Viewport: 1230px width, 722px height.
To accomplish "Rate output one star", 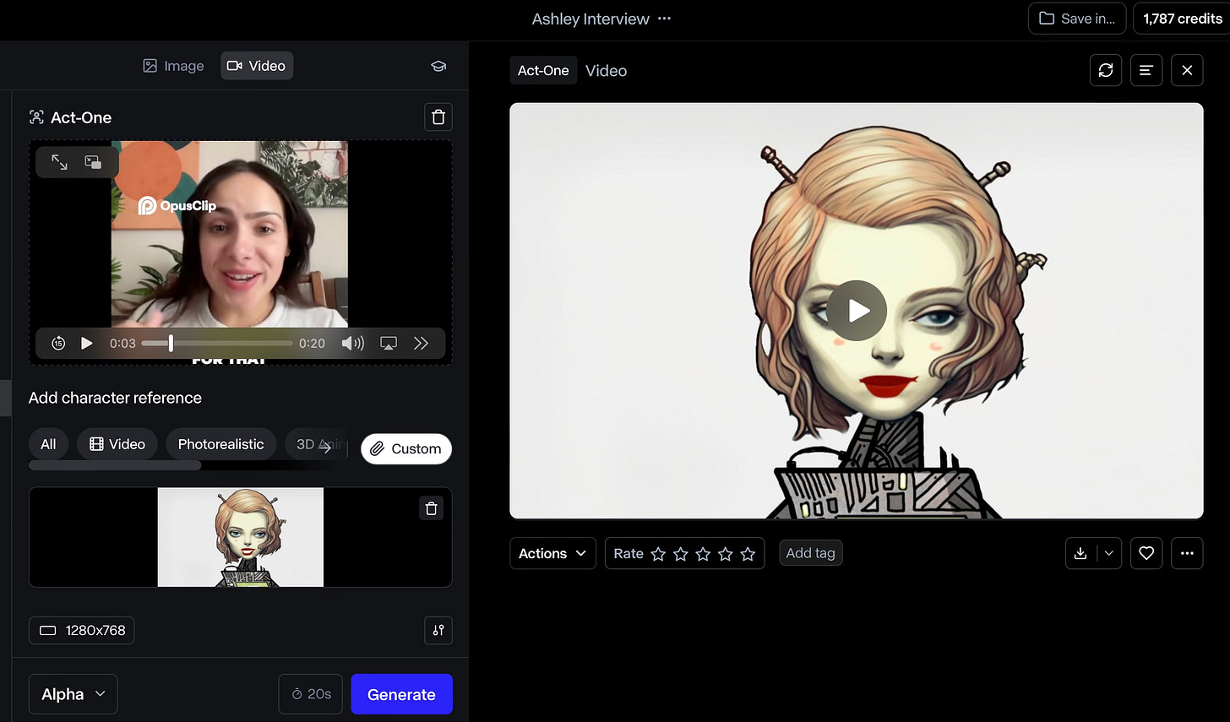I will [x=658, y=554].
